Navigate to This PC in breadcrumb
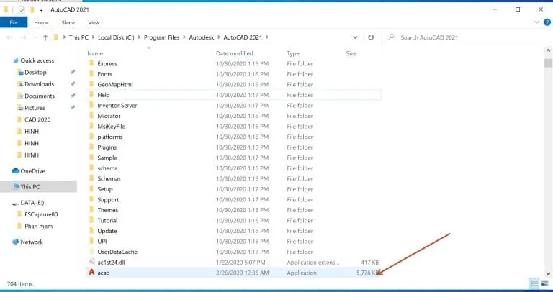This screenshot has width=553, height=292. (78, 37)
